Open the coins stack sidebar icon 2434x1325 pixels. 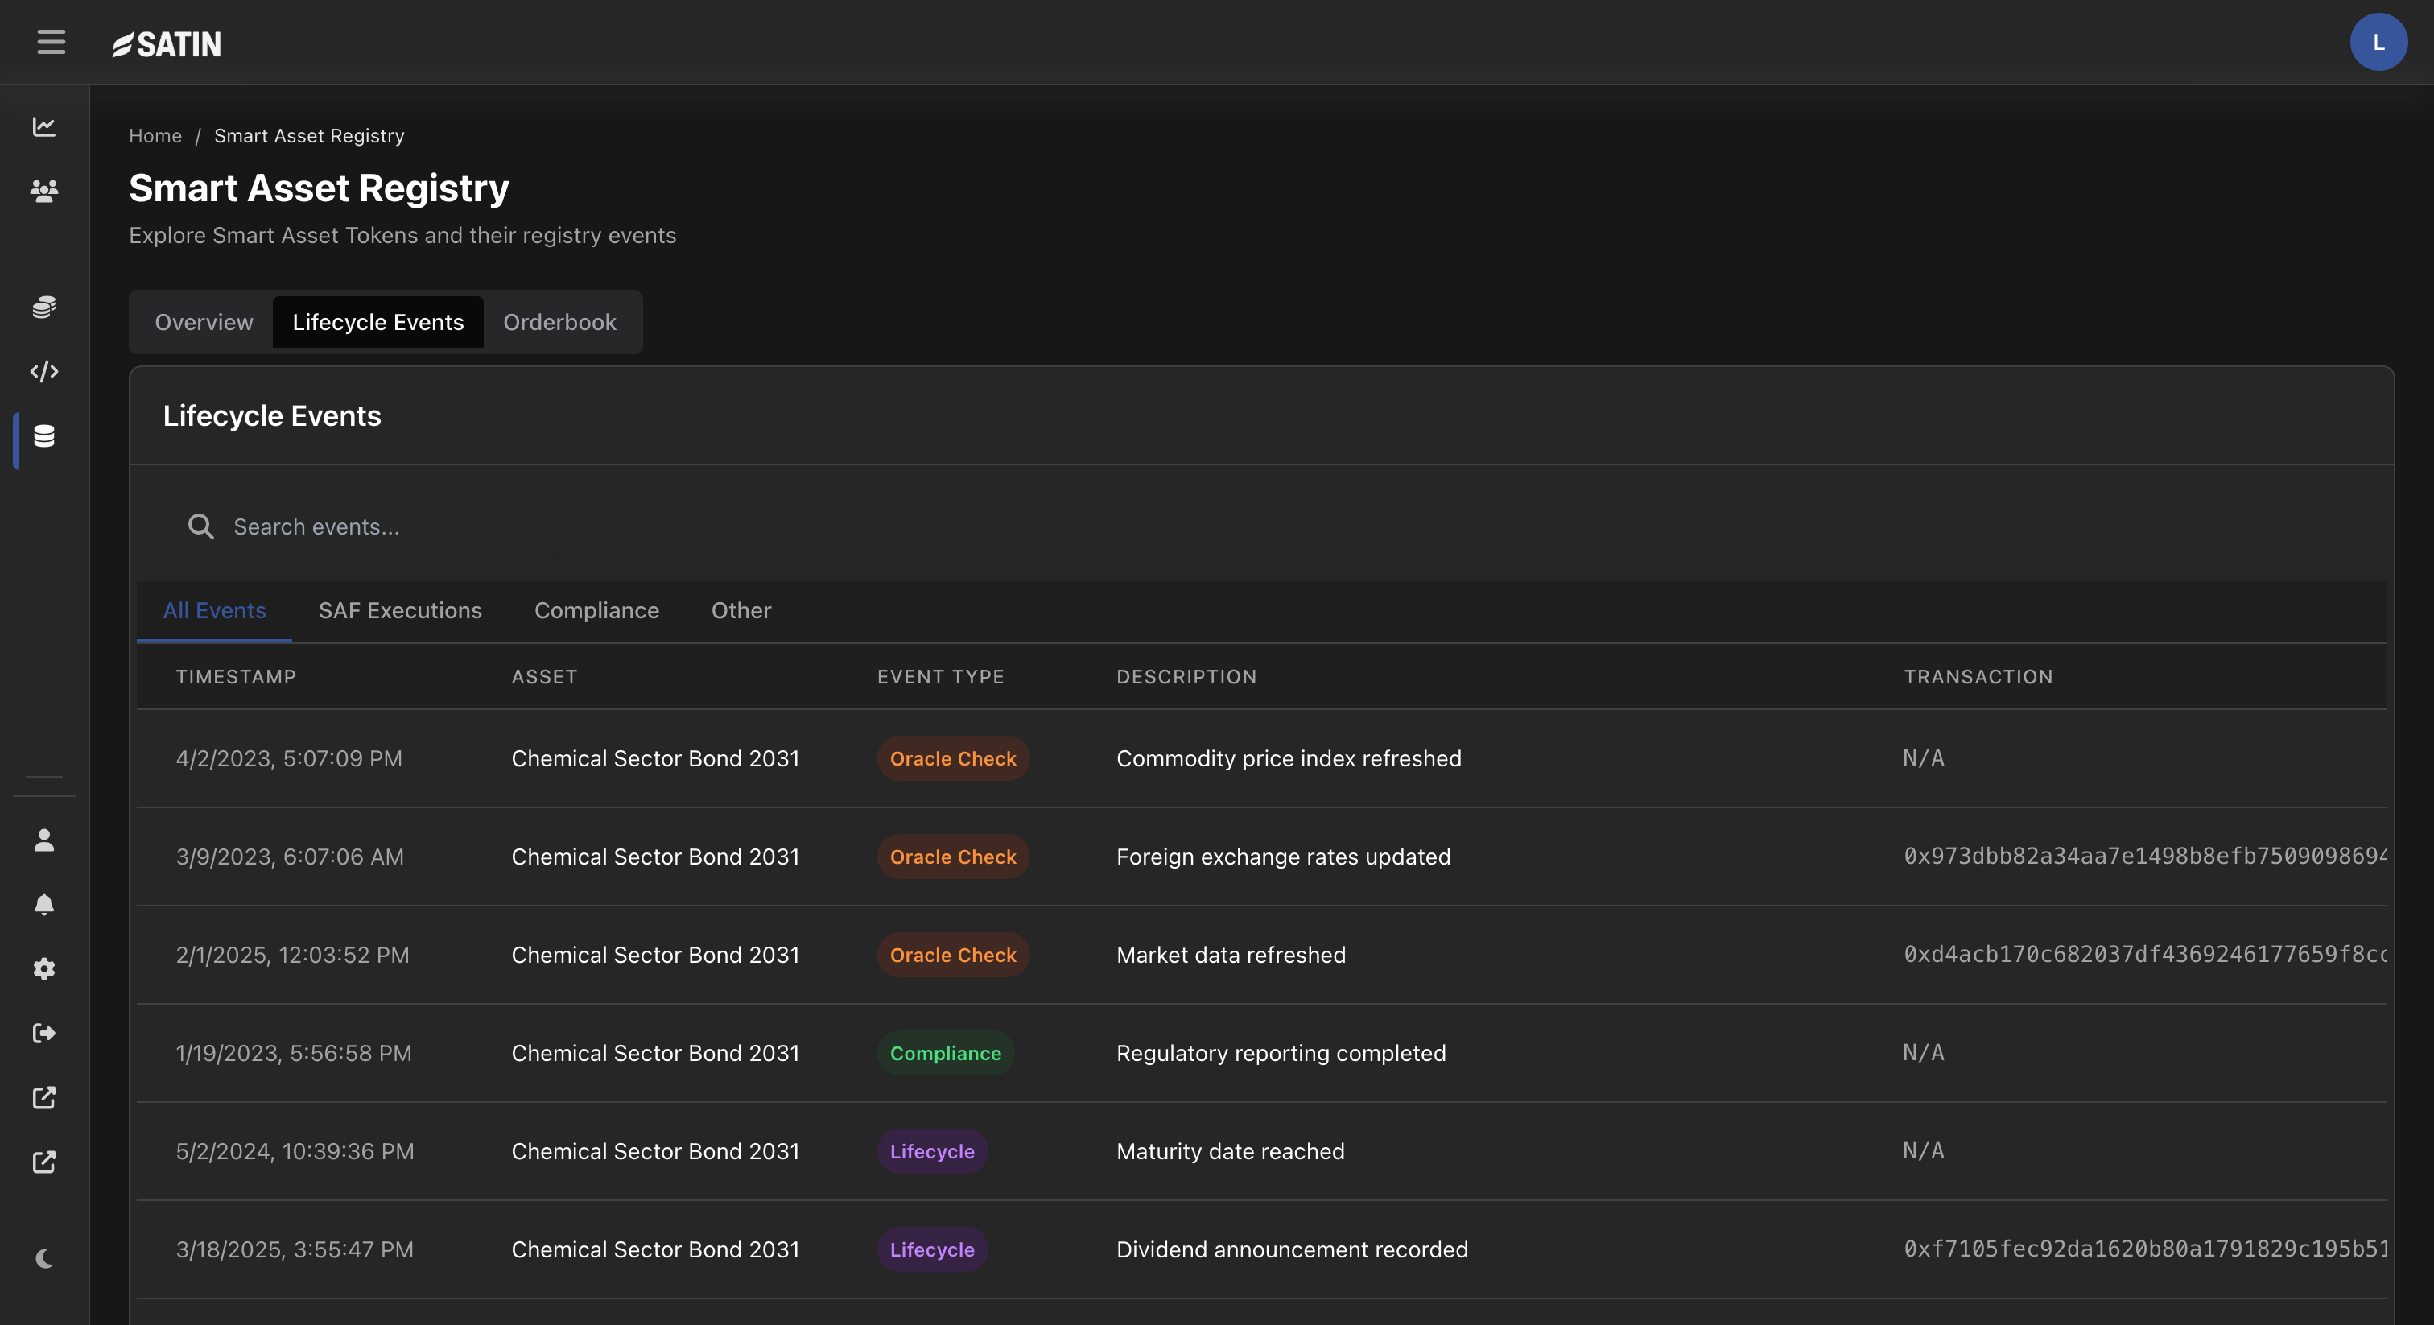(x=44, y=308)
